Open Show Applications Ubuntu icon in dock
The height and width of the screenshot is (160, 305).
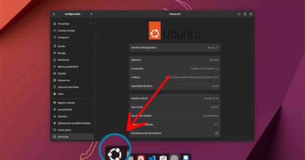pyautogui.click(x=115, y=154)
